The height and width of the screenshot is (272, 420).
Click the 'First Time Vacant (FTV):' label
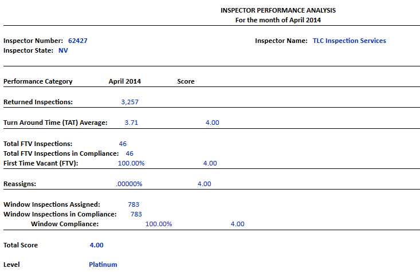41,163
